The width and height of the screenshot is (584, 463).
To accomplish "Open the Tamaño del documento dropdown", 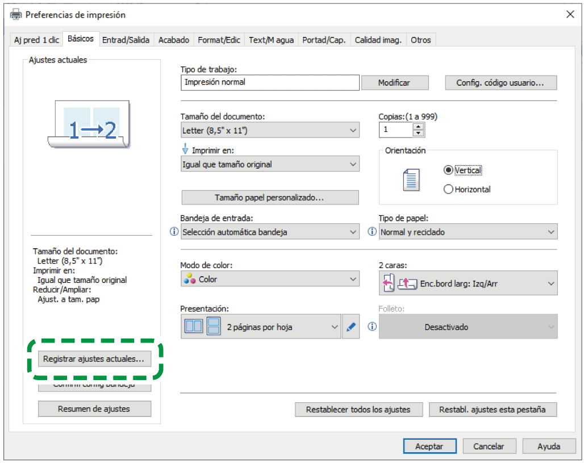I will coord(269,130).
